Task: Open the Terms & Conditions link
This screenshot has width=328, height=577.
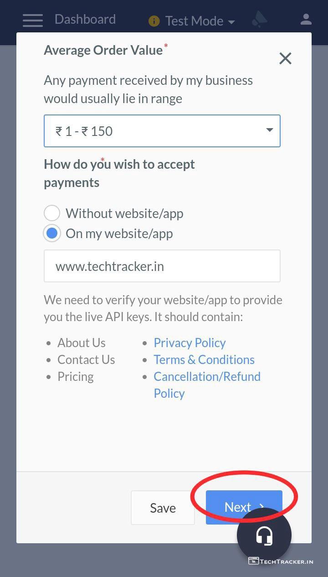Action: point(204,359)
